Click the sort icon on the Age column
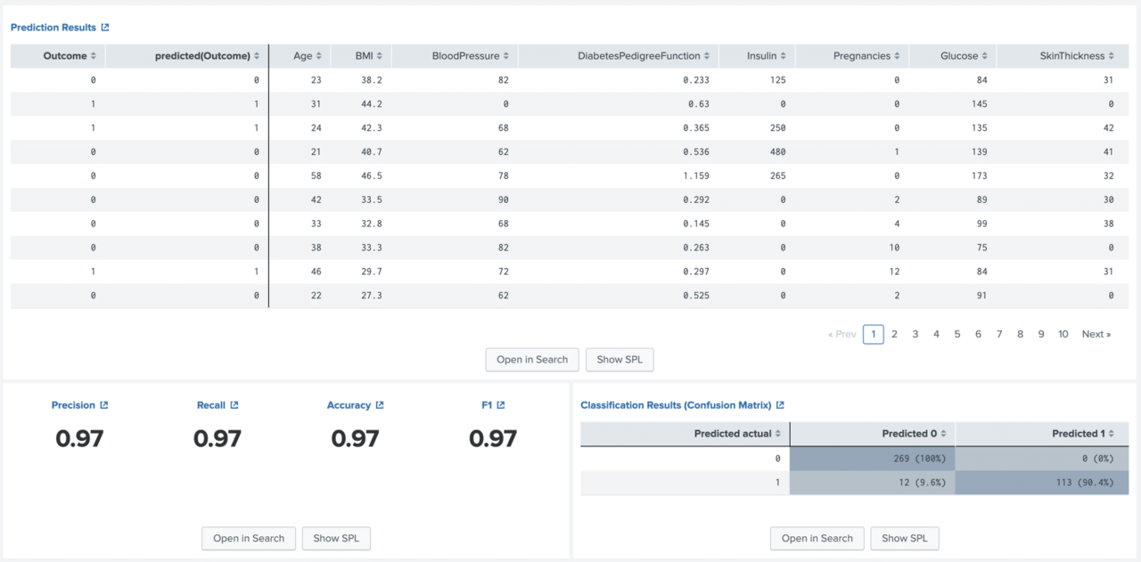1141x562 pixels. [x=322, y=55]
